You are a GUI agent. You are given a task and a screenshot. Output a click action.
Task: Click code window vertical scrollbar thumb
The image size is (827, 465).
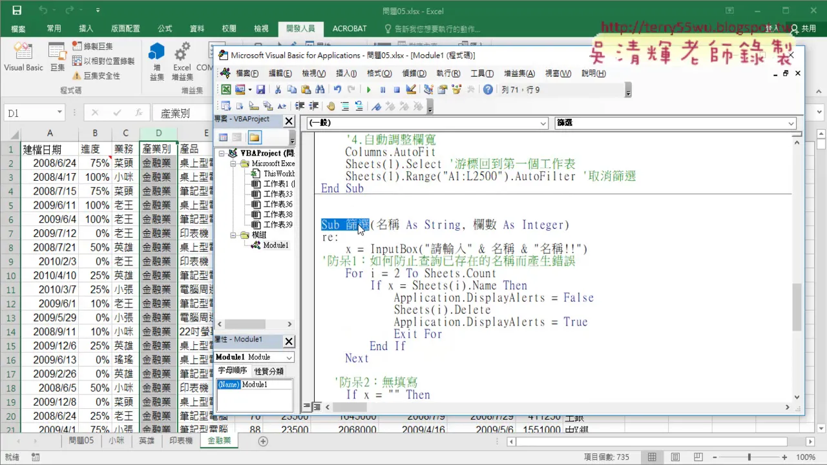[797, 306]
